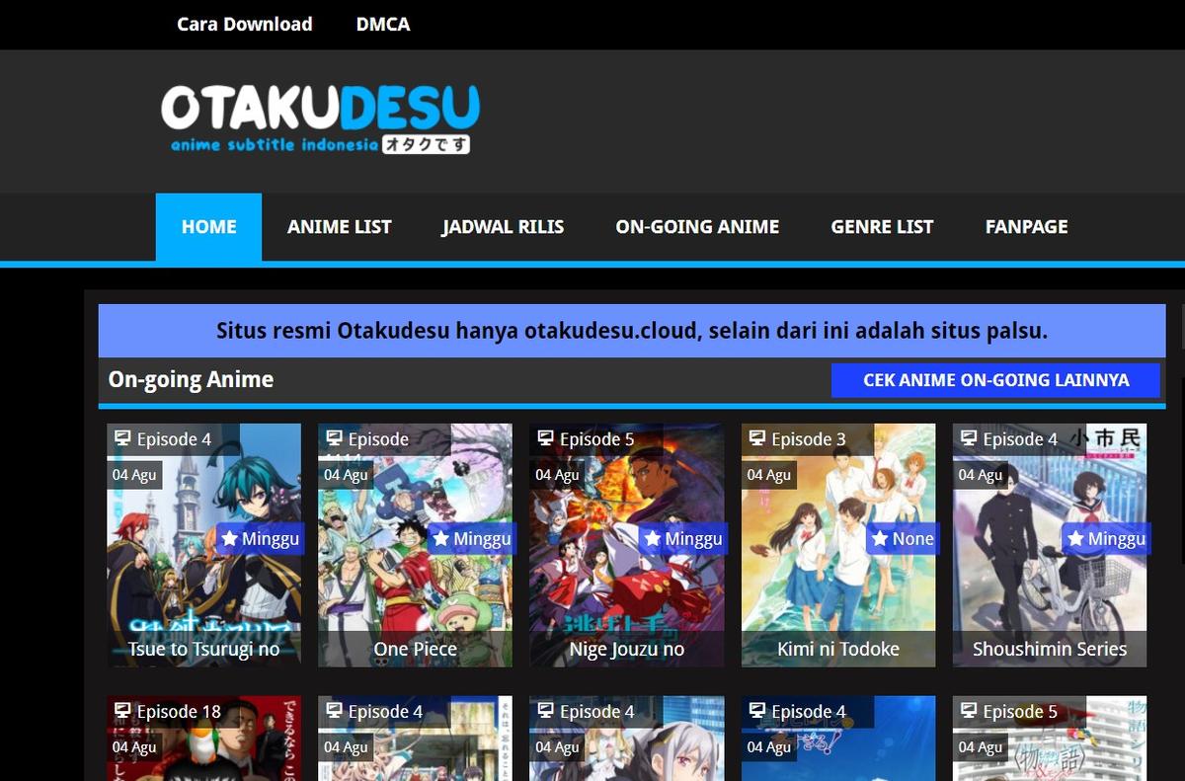The width and height of the screenshot is (1185, 781).
Task: Click monitor icon on Kimi ni Todoke card
Action: tap(757, 438)
